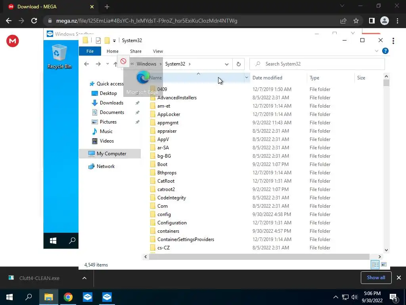406x305 pixels.
Task: Open File Explorer help icon
Action: [385, 51]
